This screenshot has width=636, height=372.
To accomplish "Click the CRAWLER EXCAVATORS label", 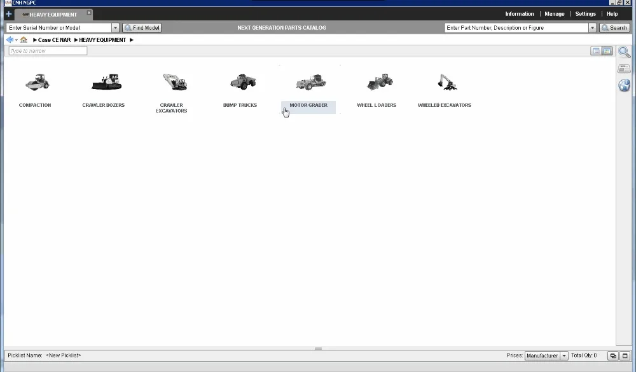I will 172,108.
